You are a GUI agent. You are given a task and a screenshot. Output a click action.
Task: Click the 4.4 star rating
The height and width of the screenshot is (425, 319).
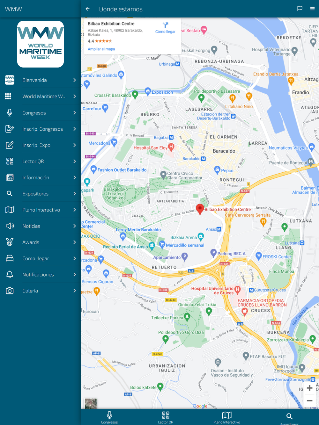click(100, 41)
